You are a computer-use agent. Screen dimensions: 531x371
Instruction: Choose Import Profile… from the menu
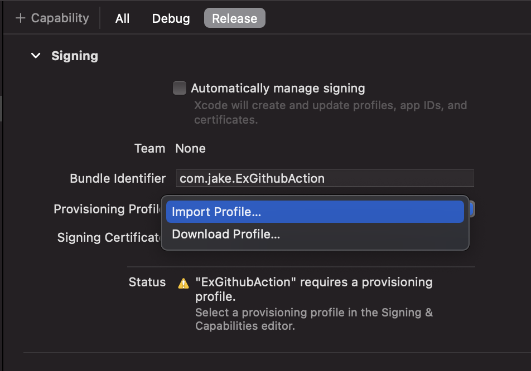click(315, 212)
